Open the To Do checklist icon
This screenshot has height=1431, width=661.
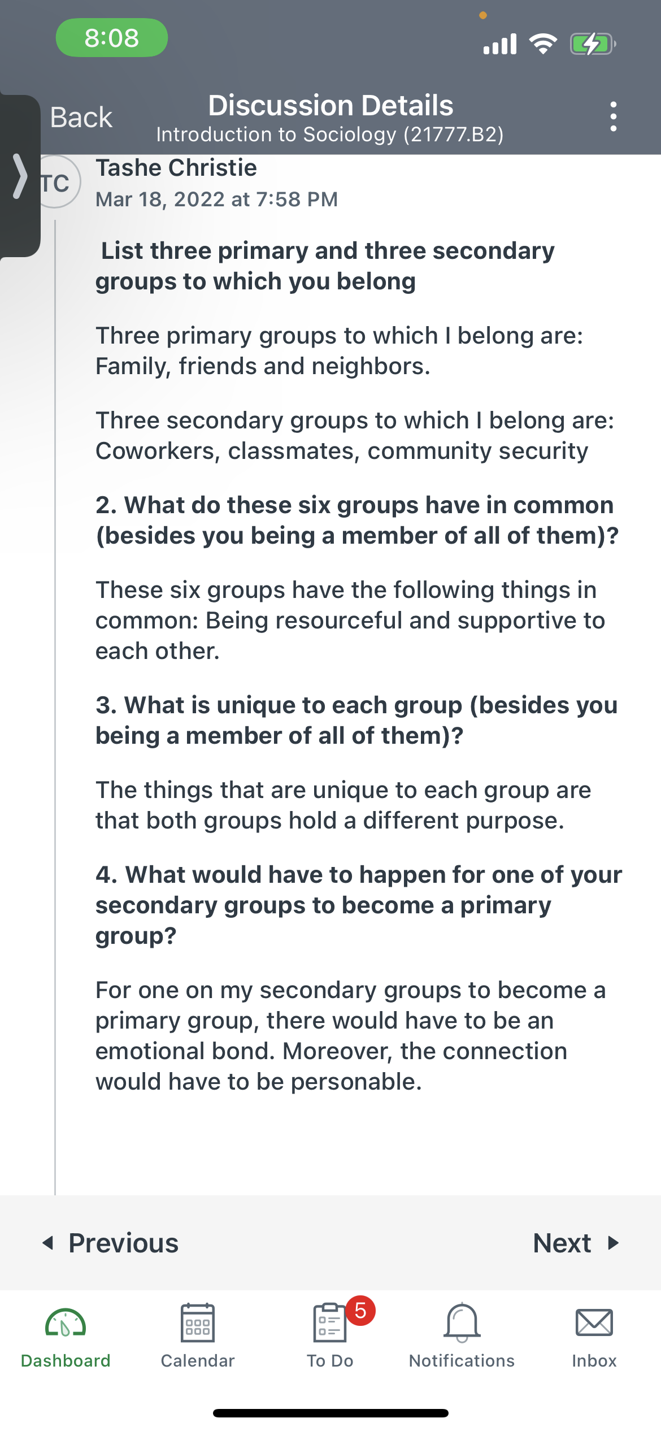point(329,1322)
